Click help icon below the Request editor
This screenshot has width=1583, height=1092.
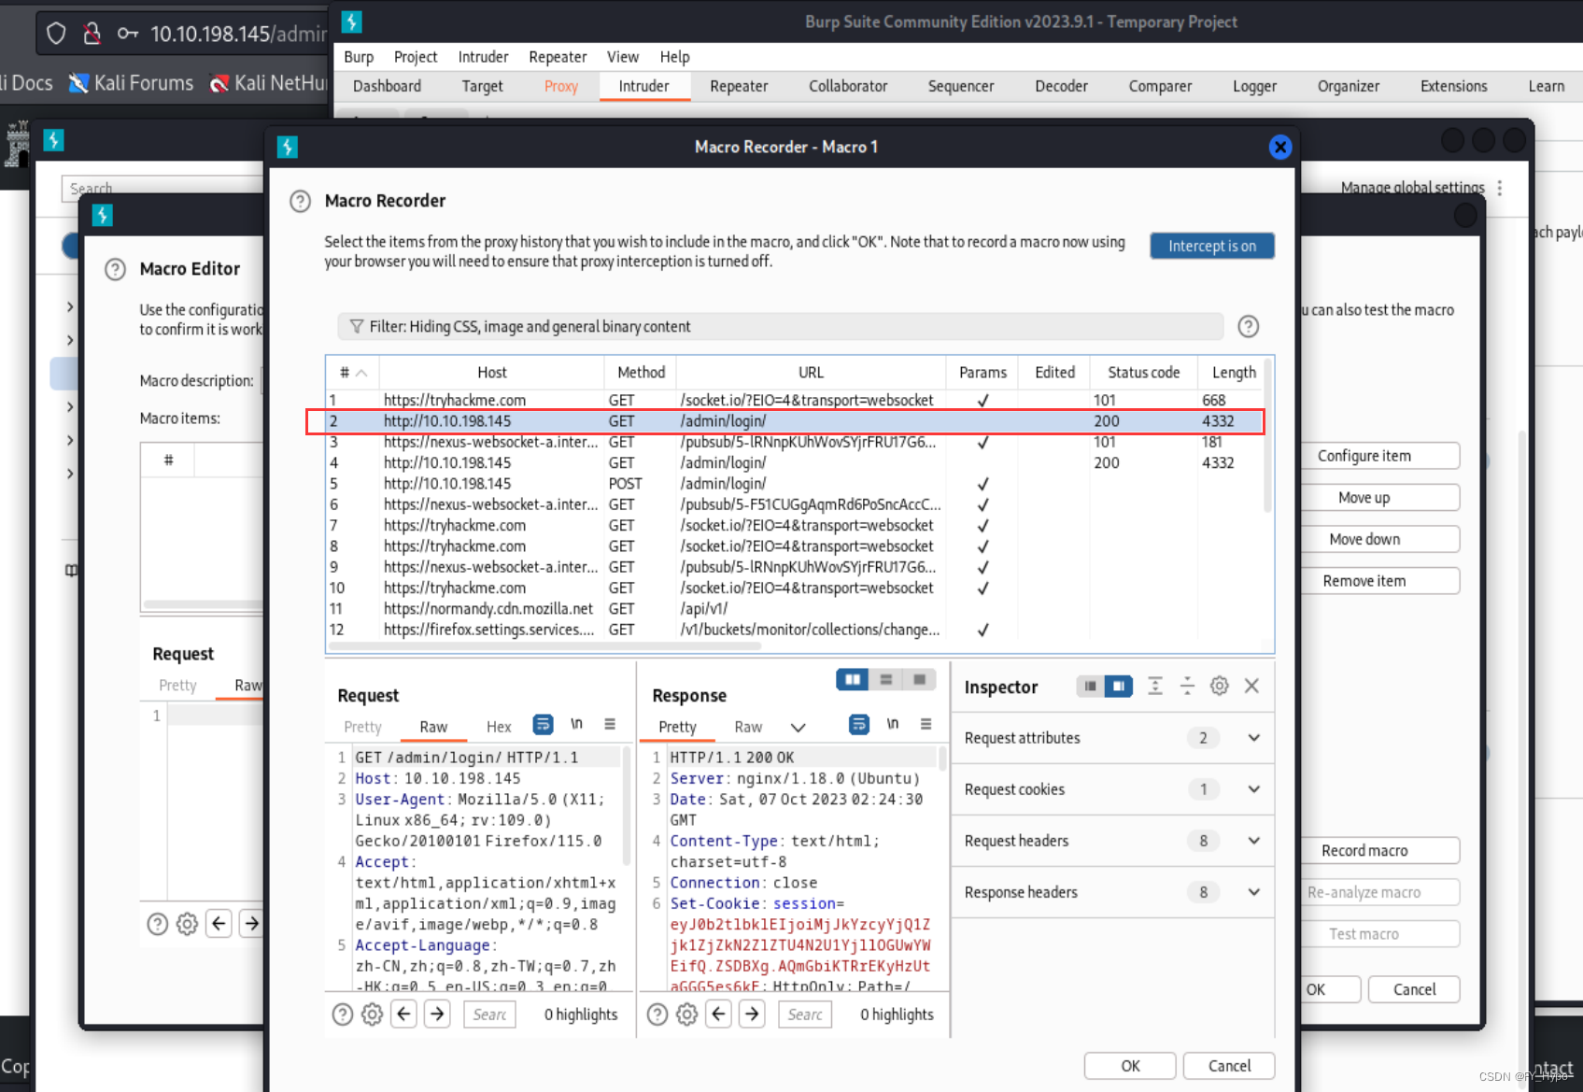click(343, 1014)
